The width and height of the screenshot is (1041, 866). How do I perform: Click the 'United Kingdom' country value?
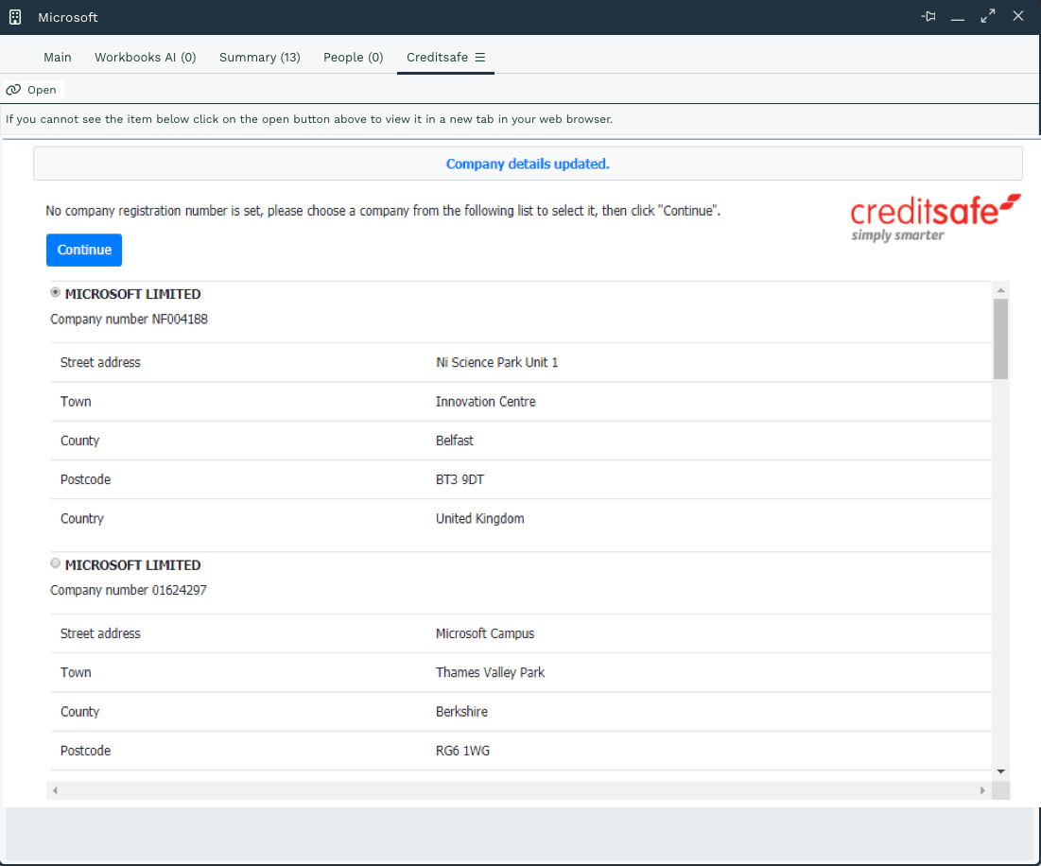click(x=479, y=519)
